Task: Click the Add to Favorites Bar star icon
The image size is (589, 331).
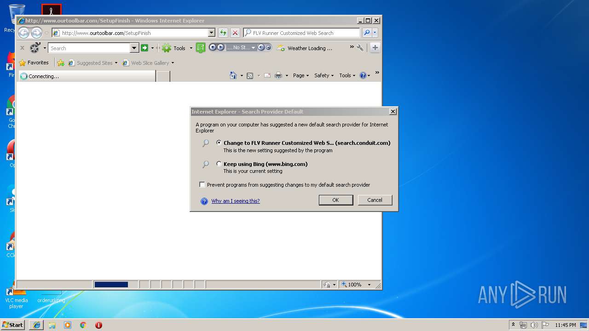Action: coord(60,63)
